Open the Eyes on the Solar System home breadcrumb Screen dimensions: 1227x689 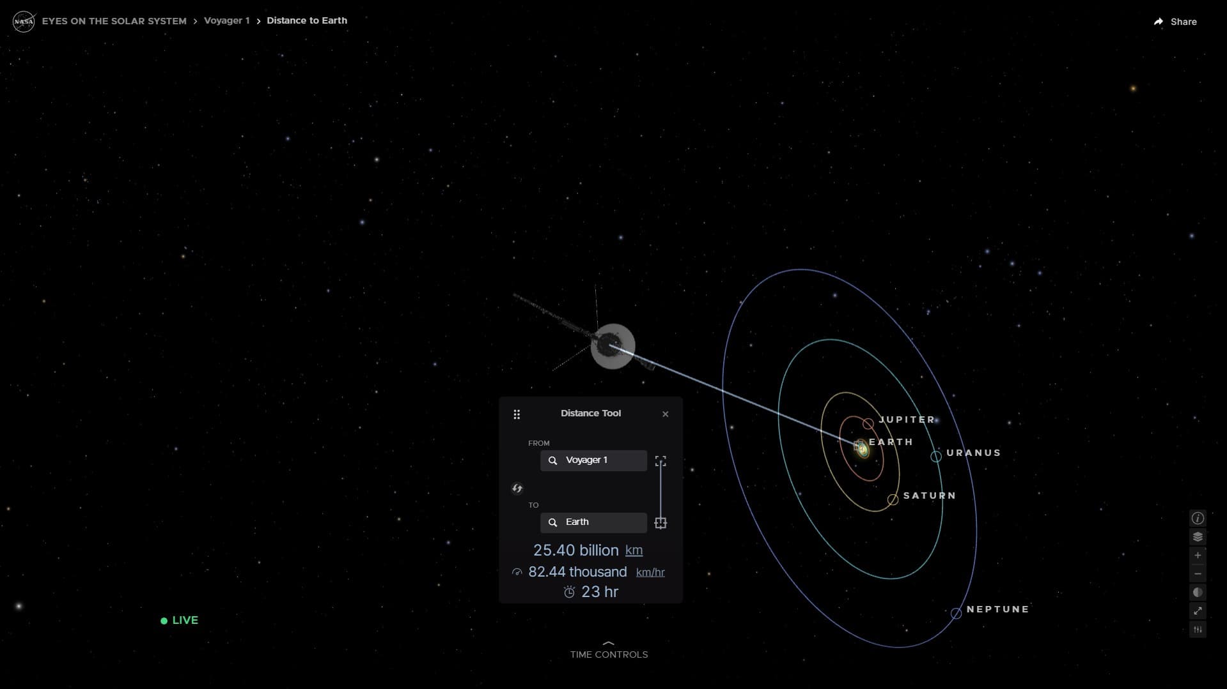click(114, 21)
